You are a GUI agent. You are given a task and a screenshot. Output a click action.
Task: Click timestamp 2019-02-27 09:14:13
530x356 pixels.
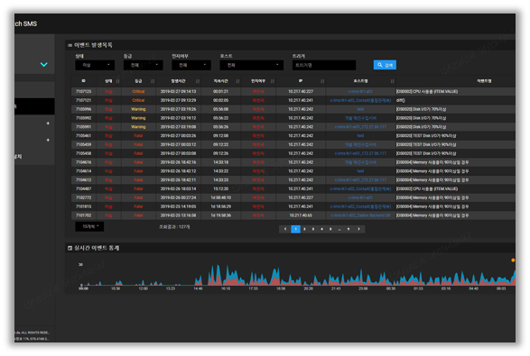(178, 91)
